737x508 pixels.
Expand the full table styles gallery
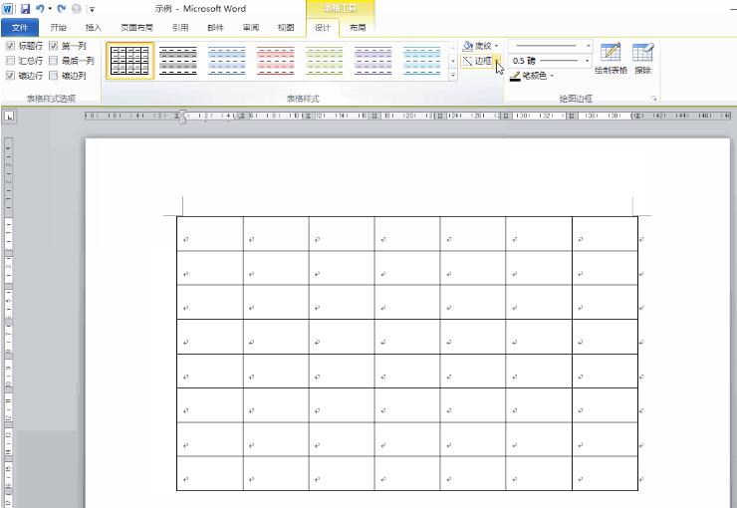click(453, 75)
